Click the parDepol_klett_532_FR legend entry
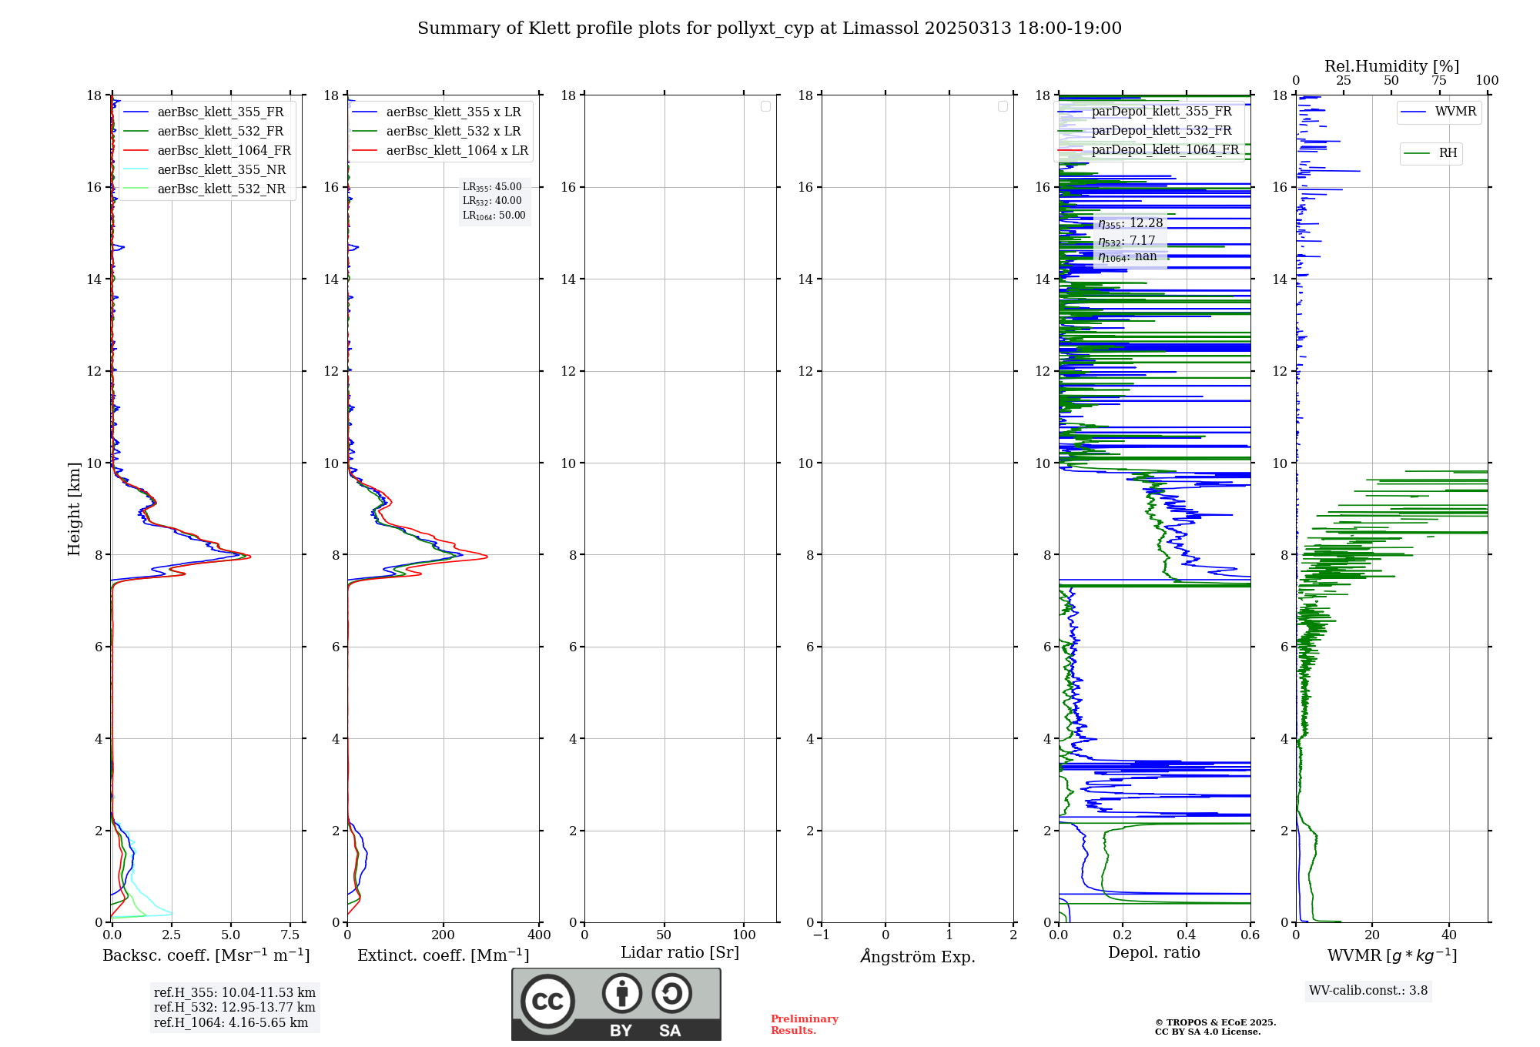1540x1047 pixels. [x=1145, y=131]
